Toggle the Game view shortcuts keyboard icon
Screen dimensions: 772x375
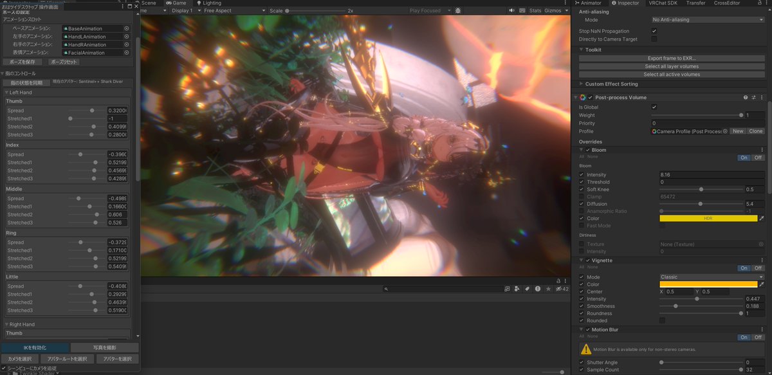pyautogui.click(x=521, y=11)
